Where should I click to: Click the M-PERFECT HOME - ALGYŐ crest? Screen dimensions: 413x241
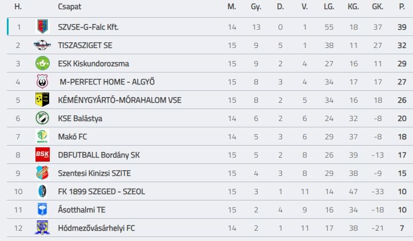click(42, 82)
